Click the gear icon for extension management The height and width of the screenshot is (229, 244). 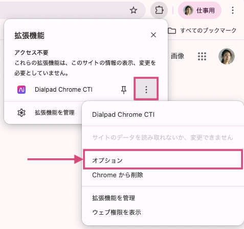pyautogui.click(x=21, y=113)
